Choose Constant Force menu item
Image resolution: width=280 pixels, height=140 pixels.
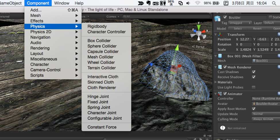pyautogui.click(x=107, y=127)
